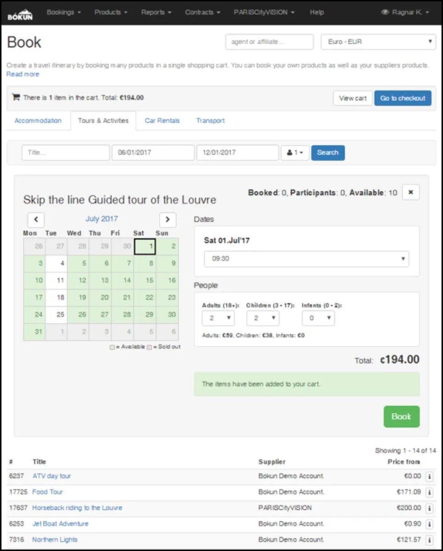The image size is (443, 551).
Task: Show info for ATV day tour
Action: point(429,477)
